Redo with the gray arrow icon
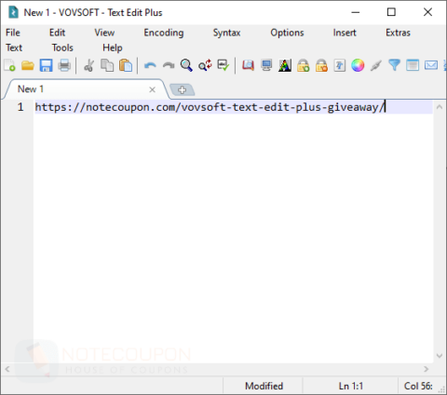The width and height of the screenshot is (447, 395). (x=169, y=65)
